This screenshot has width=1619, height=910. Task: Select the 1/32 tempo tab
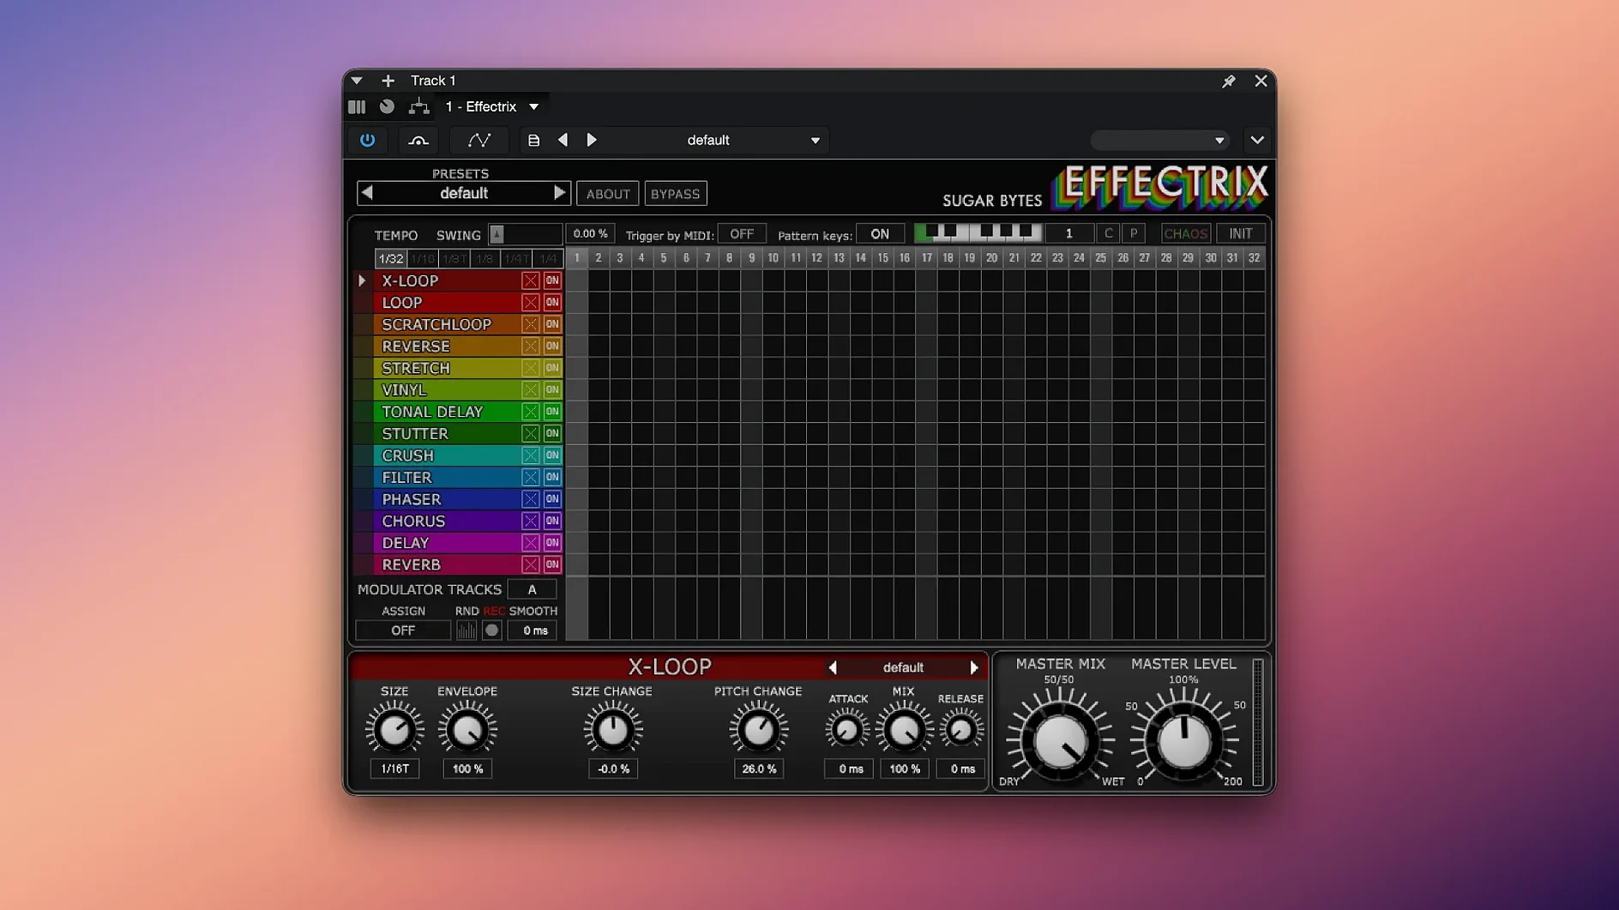390,258
